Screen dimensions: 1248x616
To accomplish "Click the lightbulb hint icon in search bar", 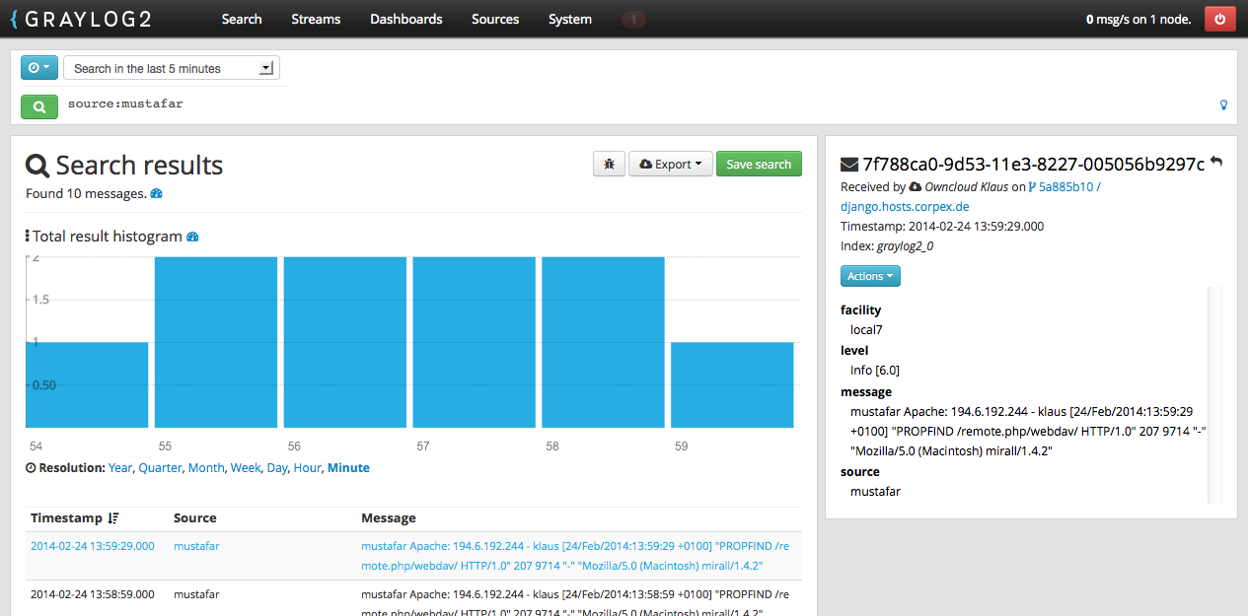I will click(x=1224, y=104).
